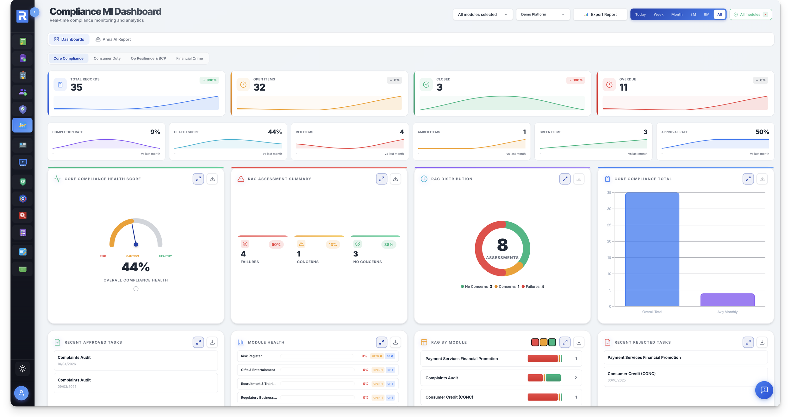This screenshot has height=417, width=791.
Task: Click the expand icon on Core Compliance Health Score
Action: coord(198,179)
